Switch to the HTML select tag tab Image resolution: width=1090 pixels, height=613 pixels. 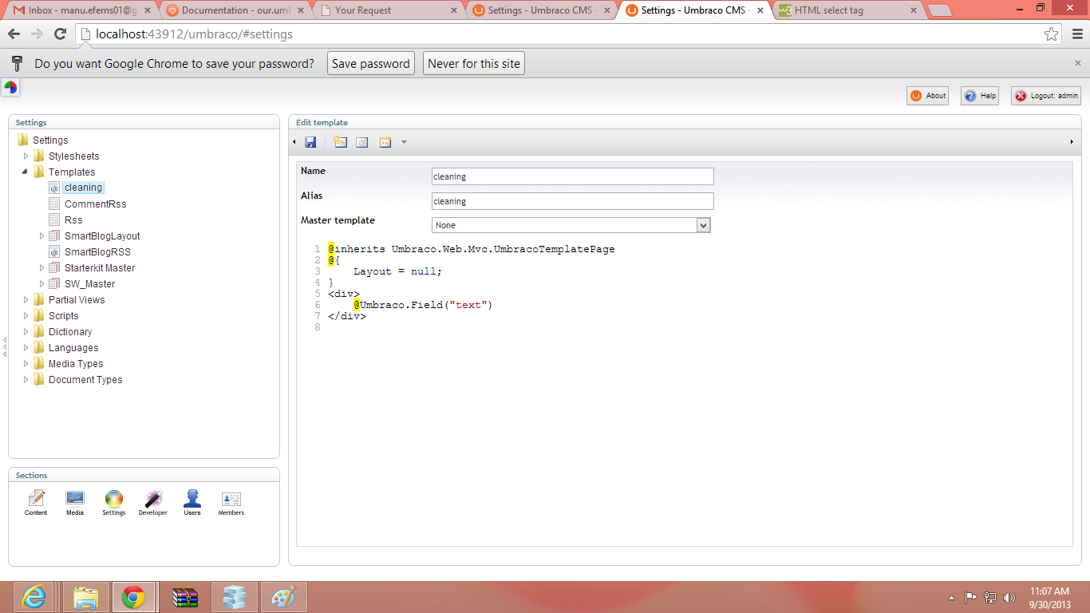847,10
